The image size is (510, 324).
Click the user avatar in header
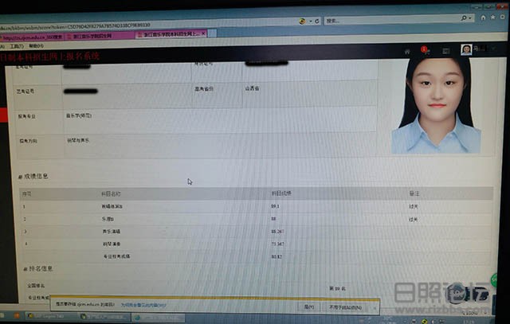pyautogui.click(x=466, y=49)
